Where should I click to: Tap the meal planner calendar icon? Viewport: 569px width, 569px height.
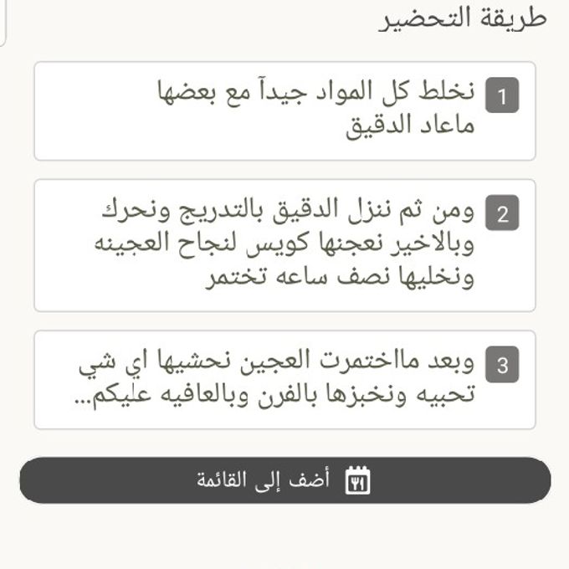click(357, 480)
